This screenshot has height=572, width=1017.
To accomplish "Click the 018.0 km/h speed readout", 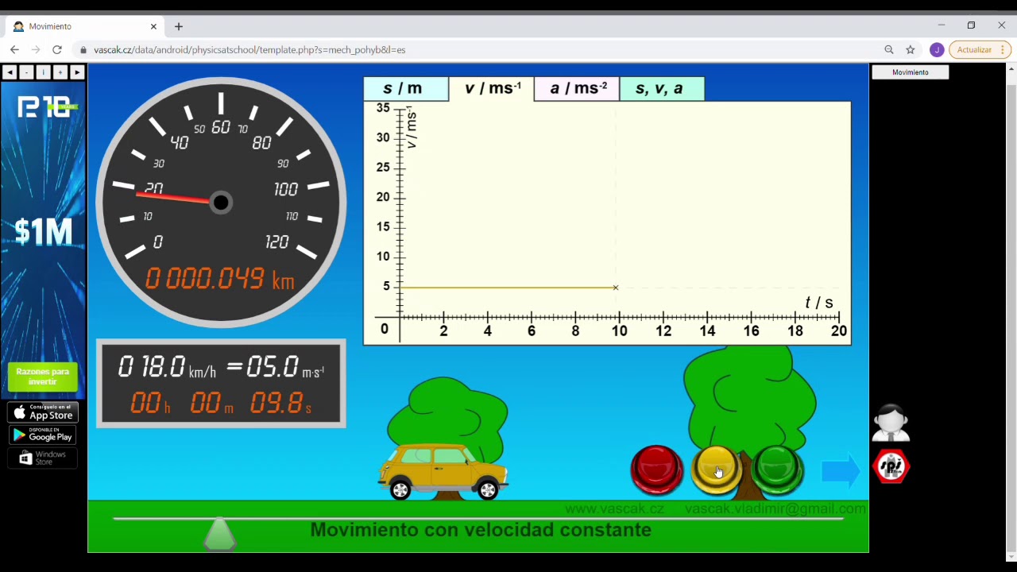I will coord(167,367).
